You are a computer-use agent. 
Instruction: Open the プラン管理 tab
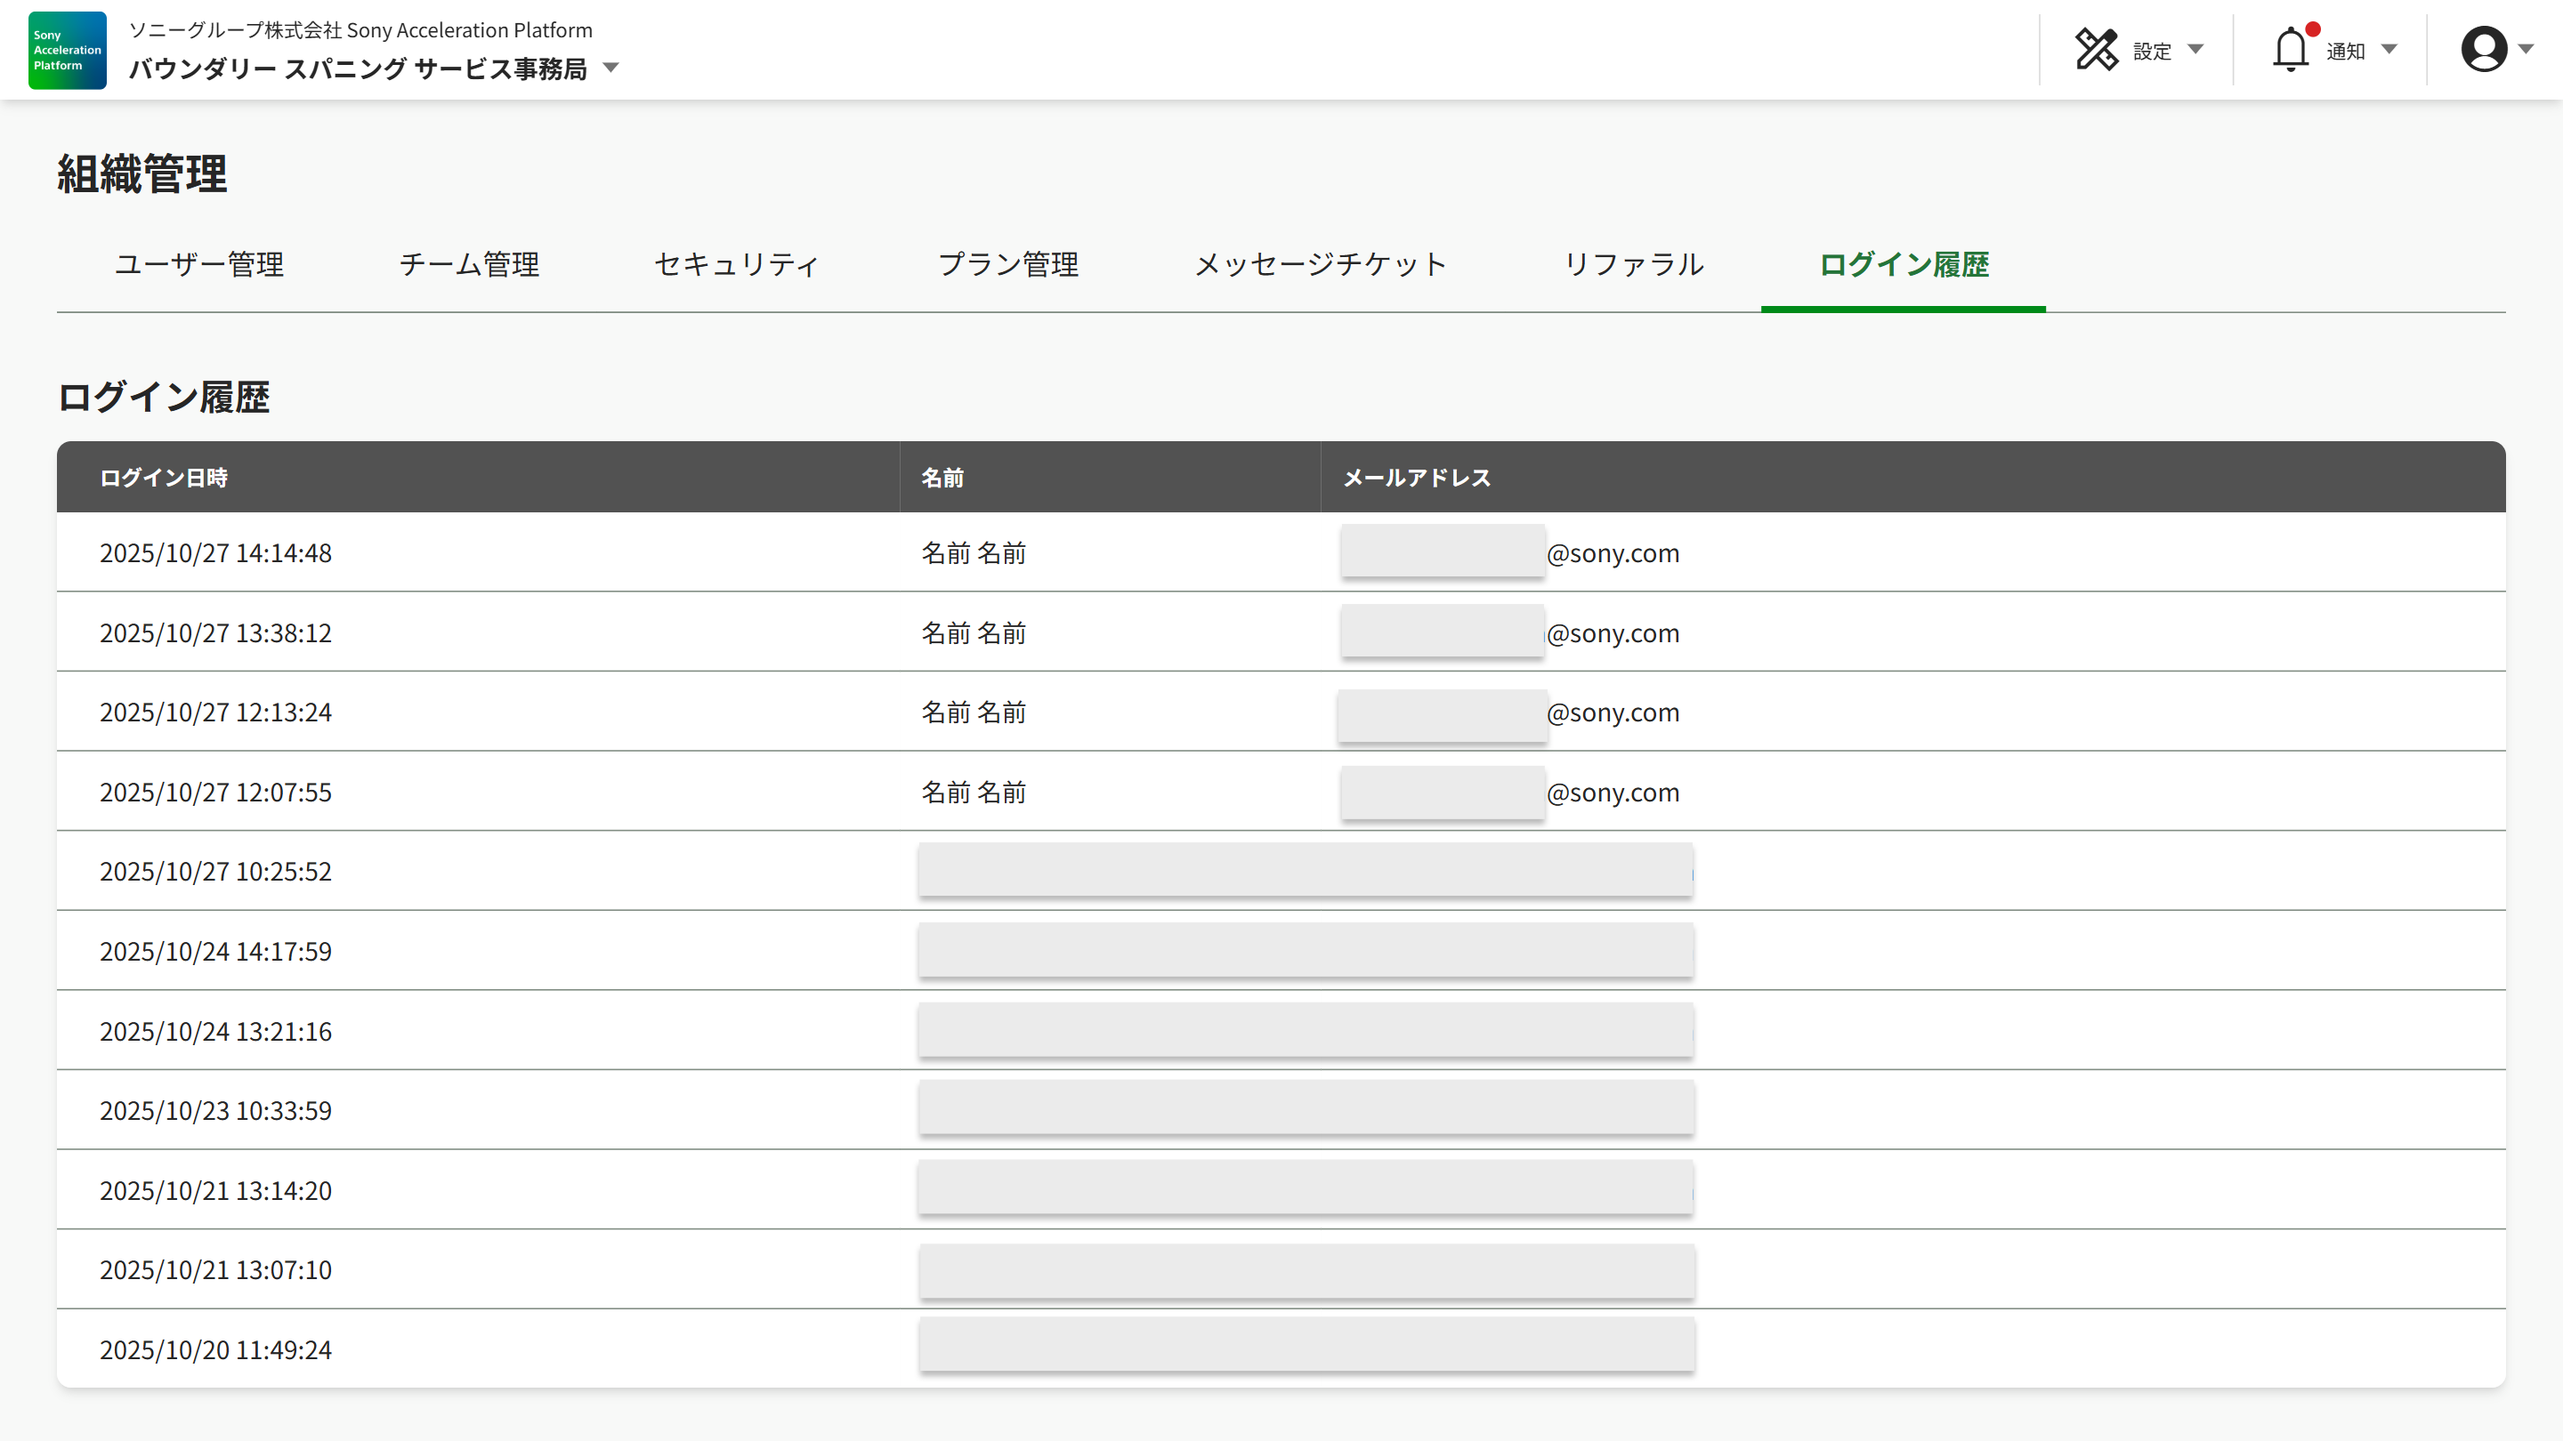coord(1008,264)
